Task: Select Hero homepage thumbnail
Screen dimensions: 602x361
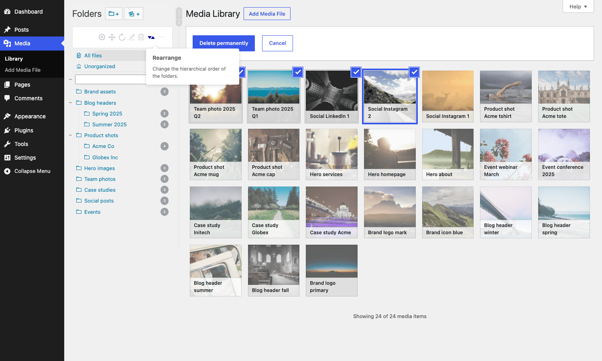Action: click(x=390, y=154)
